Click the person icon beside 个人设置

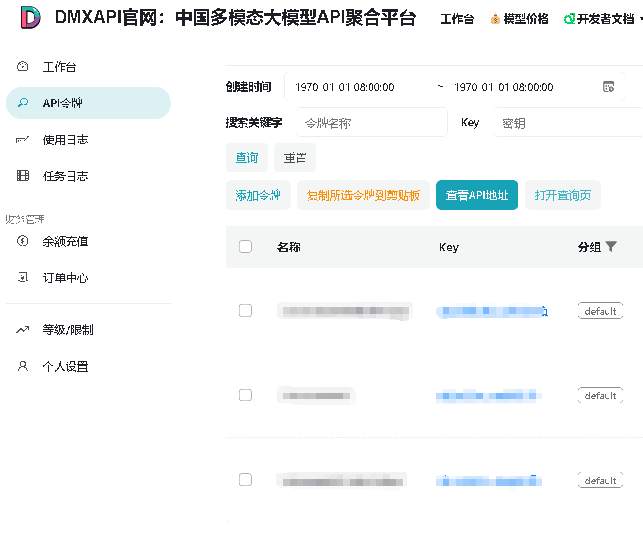[23, 366]
